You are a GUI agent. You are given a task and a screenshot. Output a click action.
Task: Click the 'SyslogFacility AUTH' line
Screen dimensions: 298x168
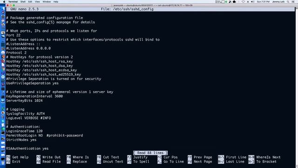[x=25, y=114]
